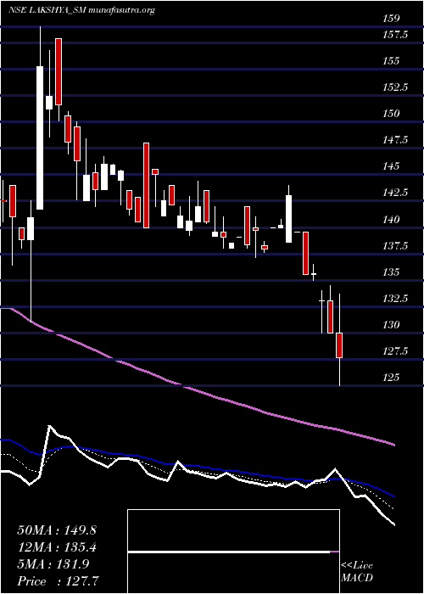
Task: Select the last red candlestick near 127.5
Action: coord(339,345)
